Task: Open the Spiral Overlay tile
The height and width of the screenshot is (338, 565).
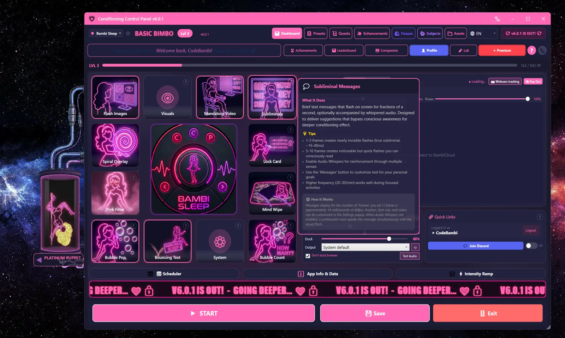Action: [x=115, y=145]
